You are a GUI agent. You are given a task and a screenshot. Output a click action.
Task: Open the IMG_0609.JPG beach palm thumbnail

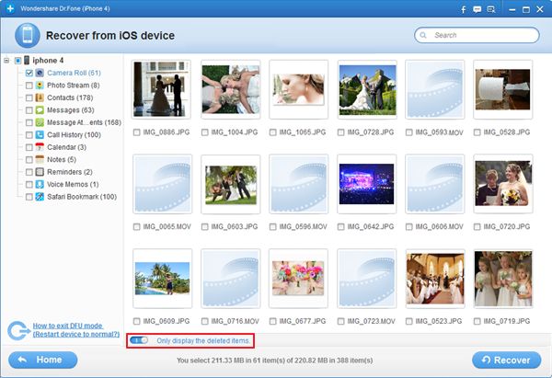point(162,279)
